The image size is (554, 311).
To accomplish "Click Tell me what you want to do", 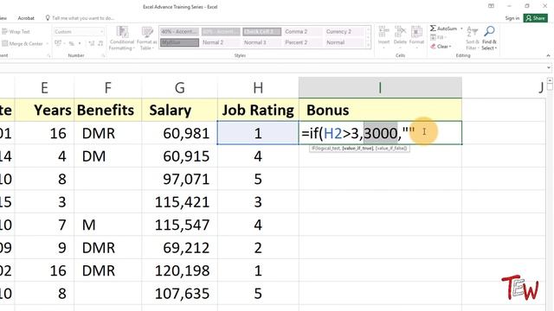I will click(81, 18).
